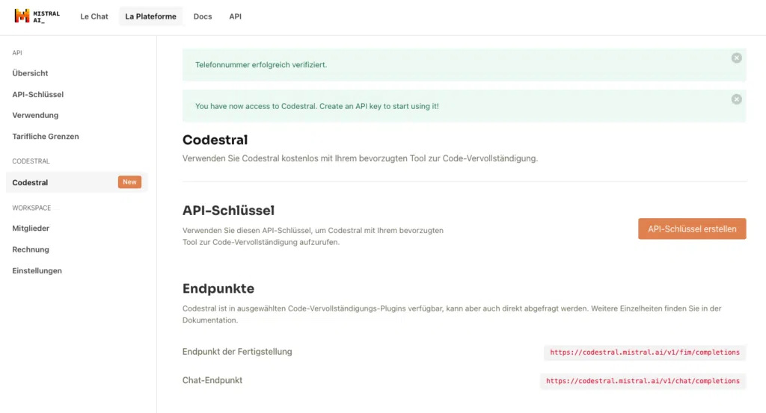Click the fim/completions endpoint URL
Image resolution: width=766 pixels, height=413 pixels.
coord(644,353)
